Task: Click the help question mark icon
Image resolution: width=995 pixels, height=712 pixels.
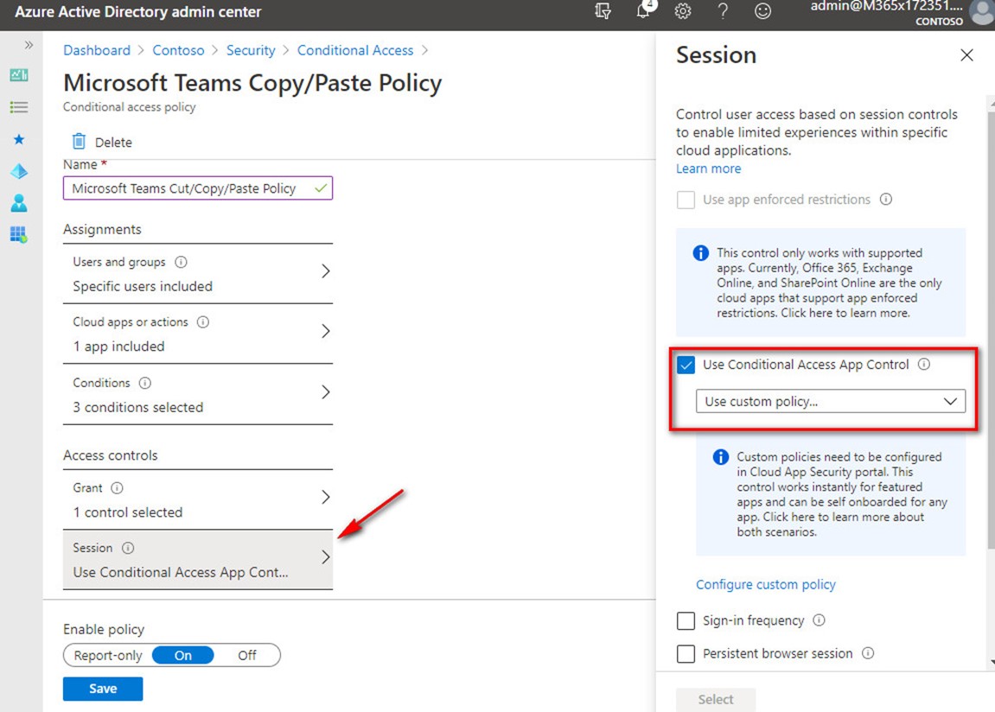Action: coord(723,11)
